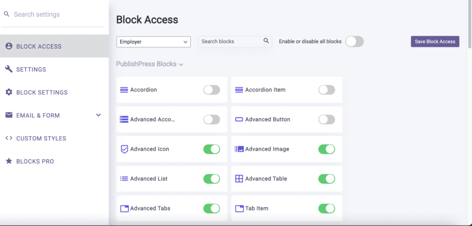Enable the Accordion Item block toggle
This screenshot has width=472, height=226.
click(x=327, y=90)
